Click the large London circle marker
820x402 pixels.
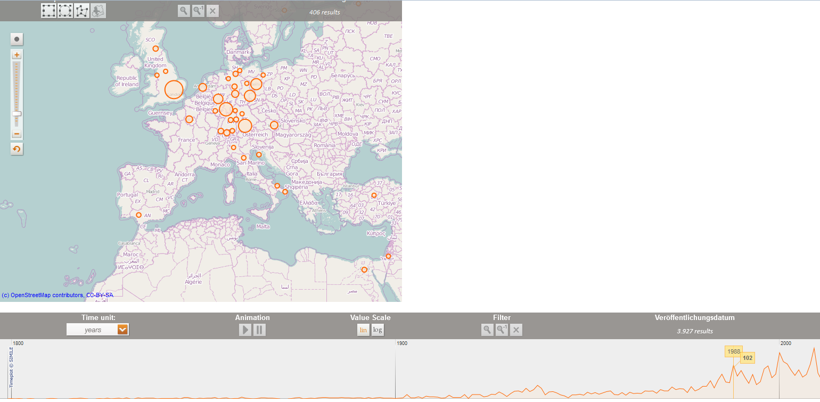[x=174, y=90]
